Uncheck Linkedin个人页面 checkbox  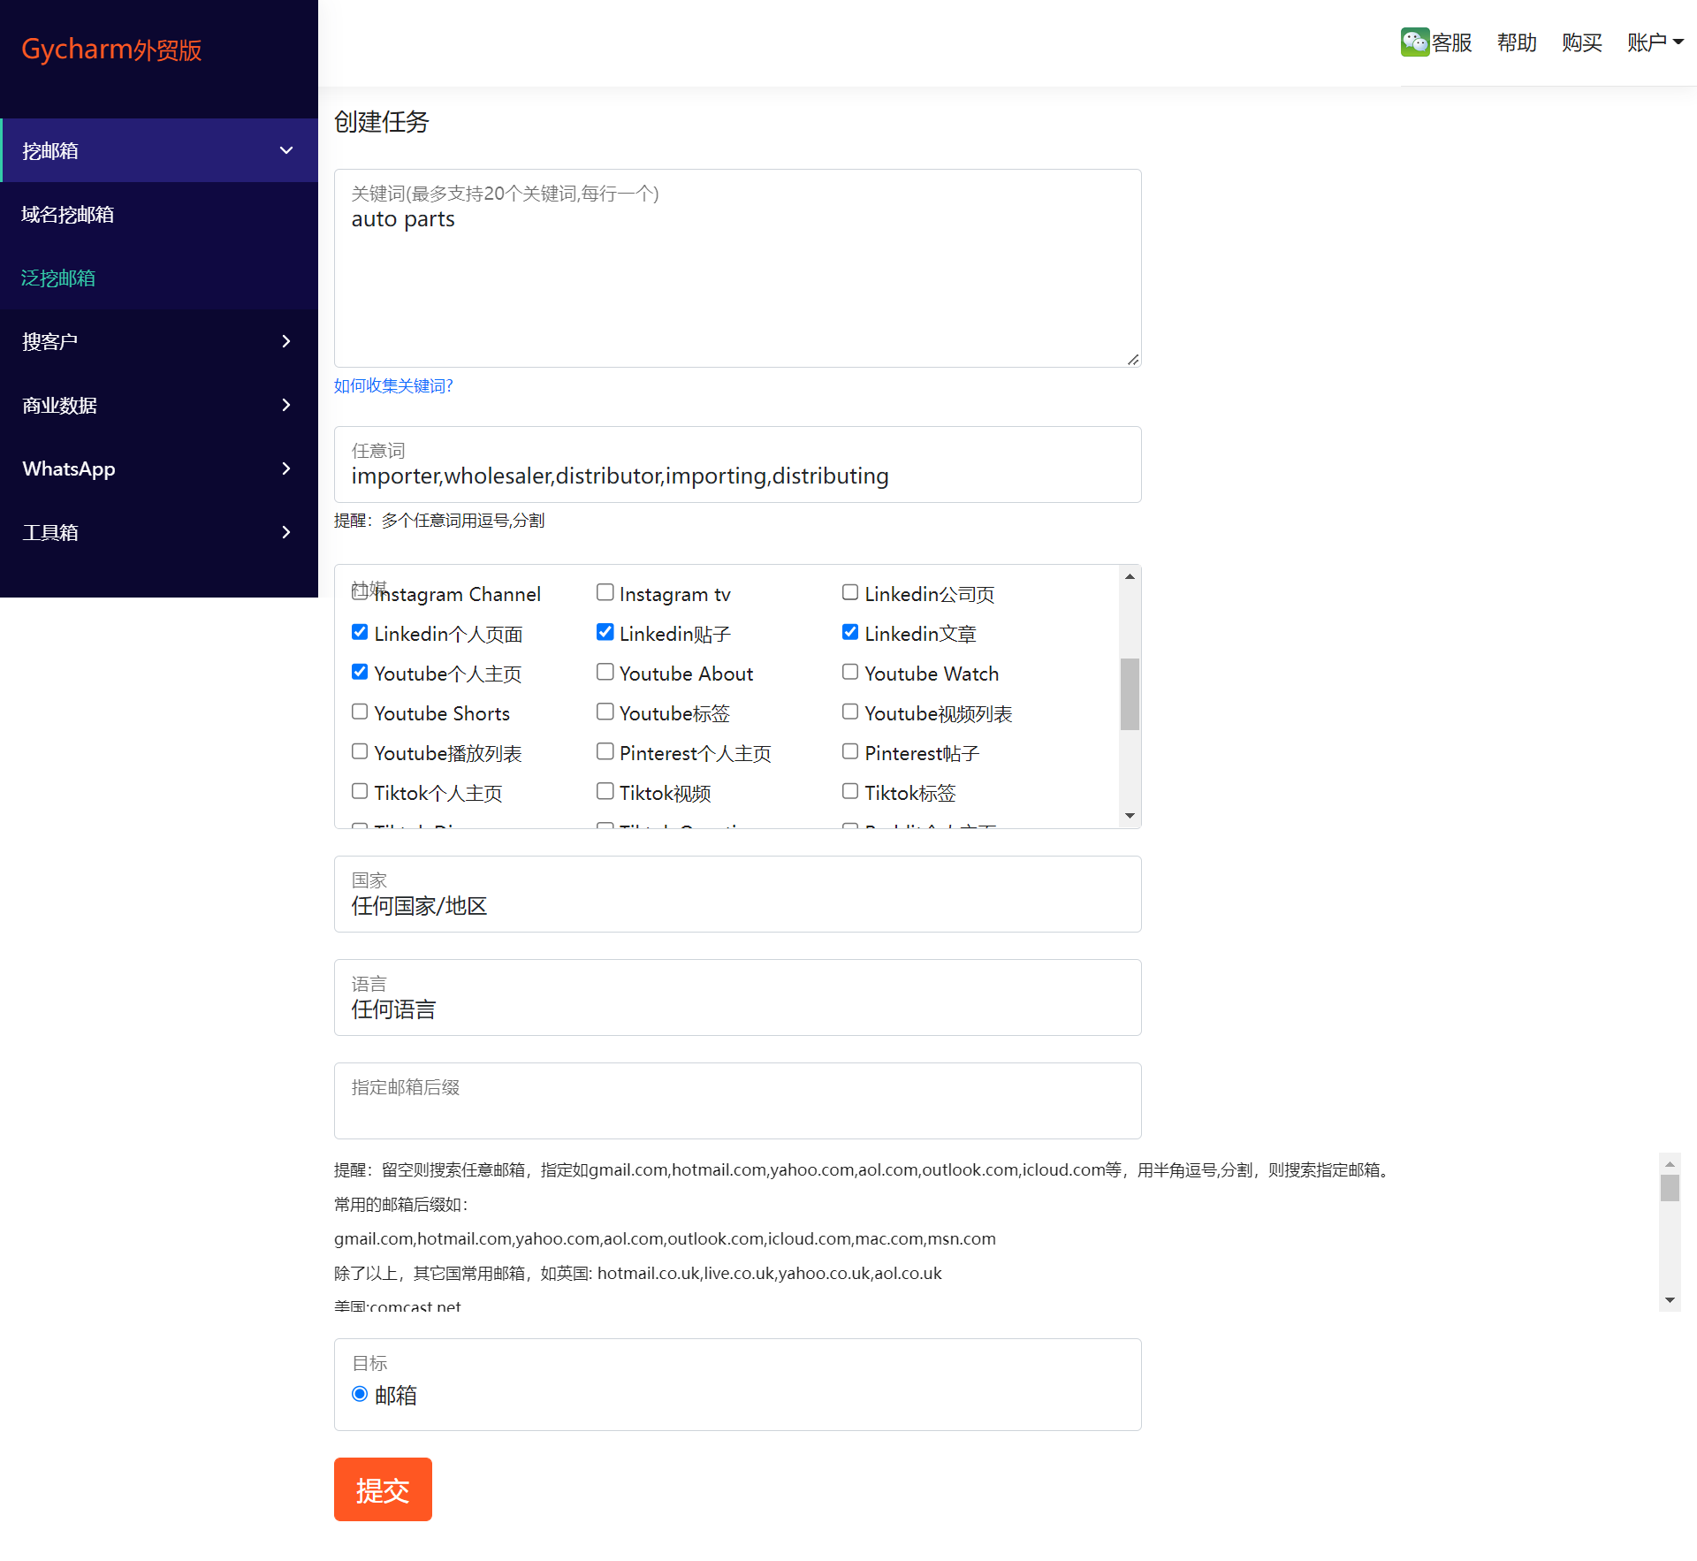(360, 632)
